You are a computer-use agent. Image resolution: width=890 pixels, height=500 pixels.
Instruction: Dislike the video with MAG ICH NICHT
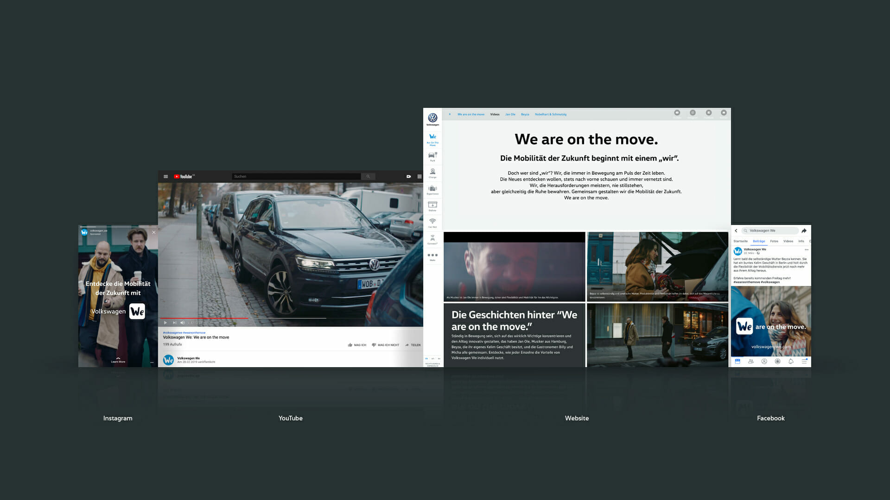coord(386,345)
